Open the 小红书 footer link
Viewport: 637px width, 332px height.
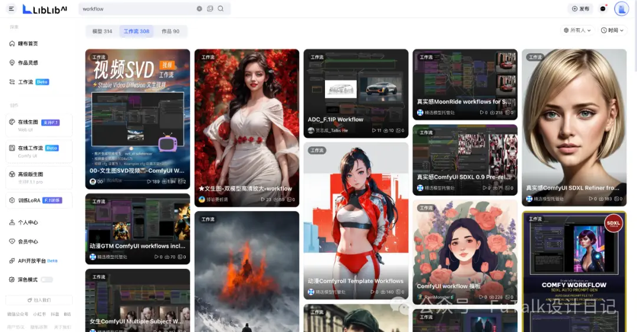pos(40,314)
